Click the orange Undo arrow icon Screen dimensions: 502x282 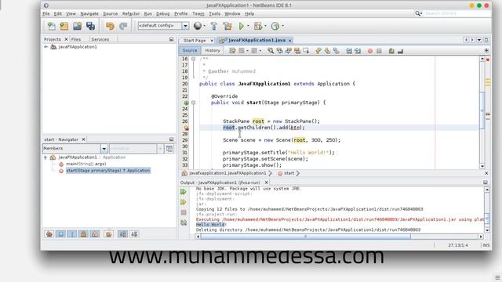pyautogui.click(x=110, y=26)
